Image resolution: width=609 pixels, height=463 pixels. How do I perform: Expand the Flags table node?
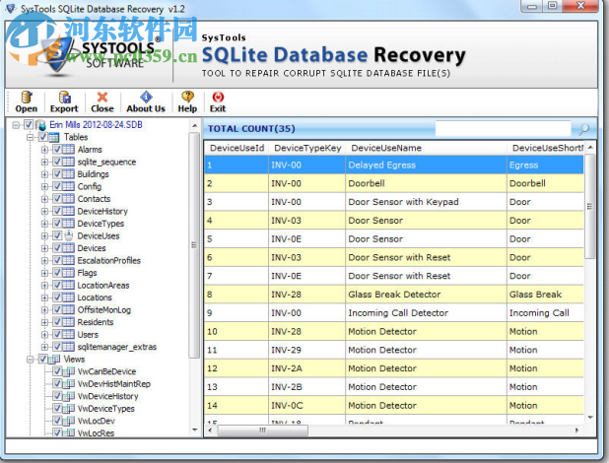click(44, 273)
